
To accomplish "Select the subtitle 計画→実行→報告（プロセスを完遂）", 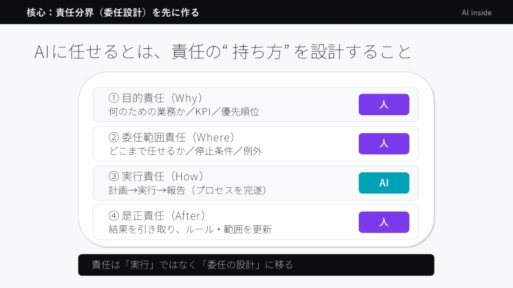I will pyautogui.click(x=188, y=191).
